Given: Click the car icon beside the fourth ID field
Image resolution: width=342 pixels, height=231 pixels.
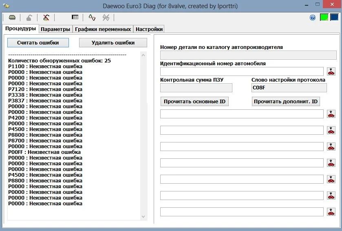Looking at the screenshot, I should [x=331, y=163].
